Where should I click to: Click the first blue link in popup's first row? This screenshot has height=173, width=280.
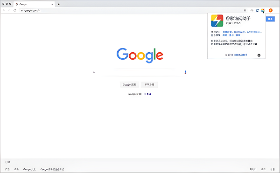(x=227, y=32)
